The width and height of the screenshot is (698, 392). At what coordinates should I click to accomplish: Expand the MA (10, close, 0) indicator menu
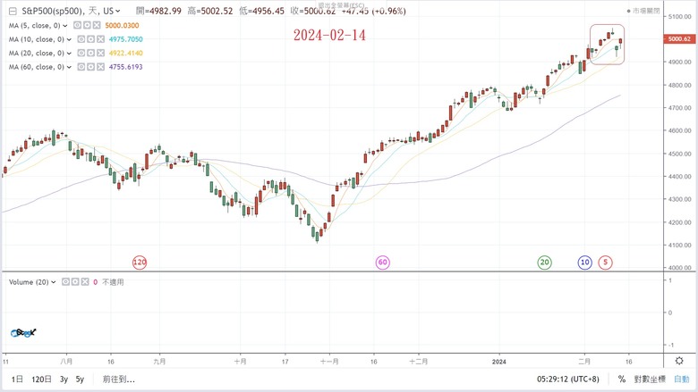69,39
